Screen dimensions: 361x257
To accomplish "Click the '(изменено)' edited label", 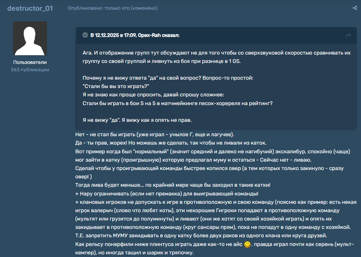I will 144,8.
